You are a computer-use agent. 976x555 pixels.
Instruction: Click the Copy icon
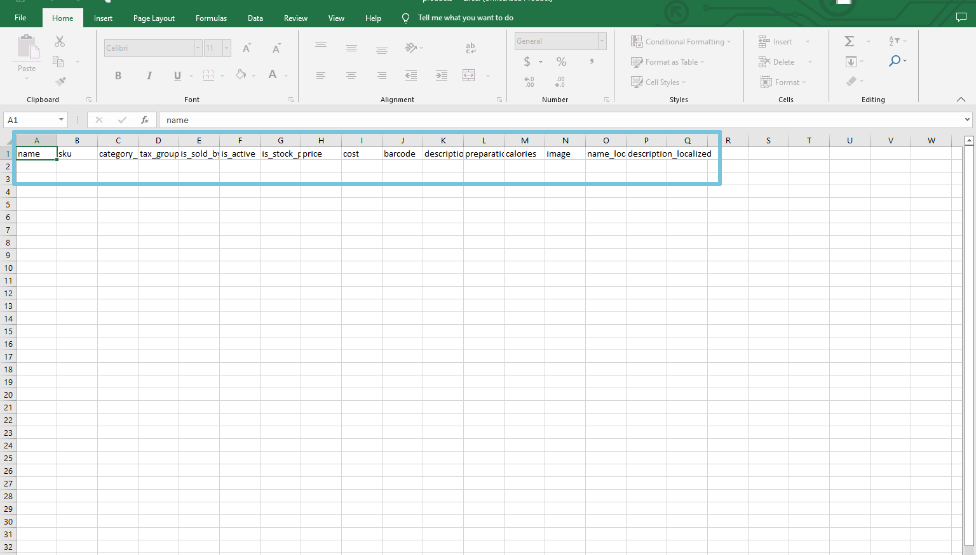point(58,62)
